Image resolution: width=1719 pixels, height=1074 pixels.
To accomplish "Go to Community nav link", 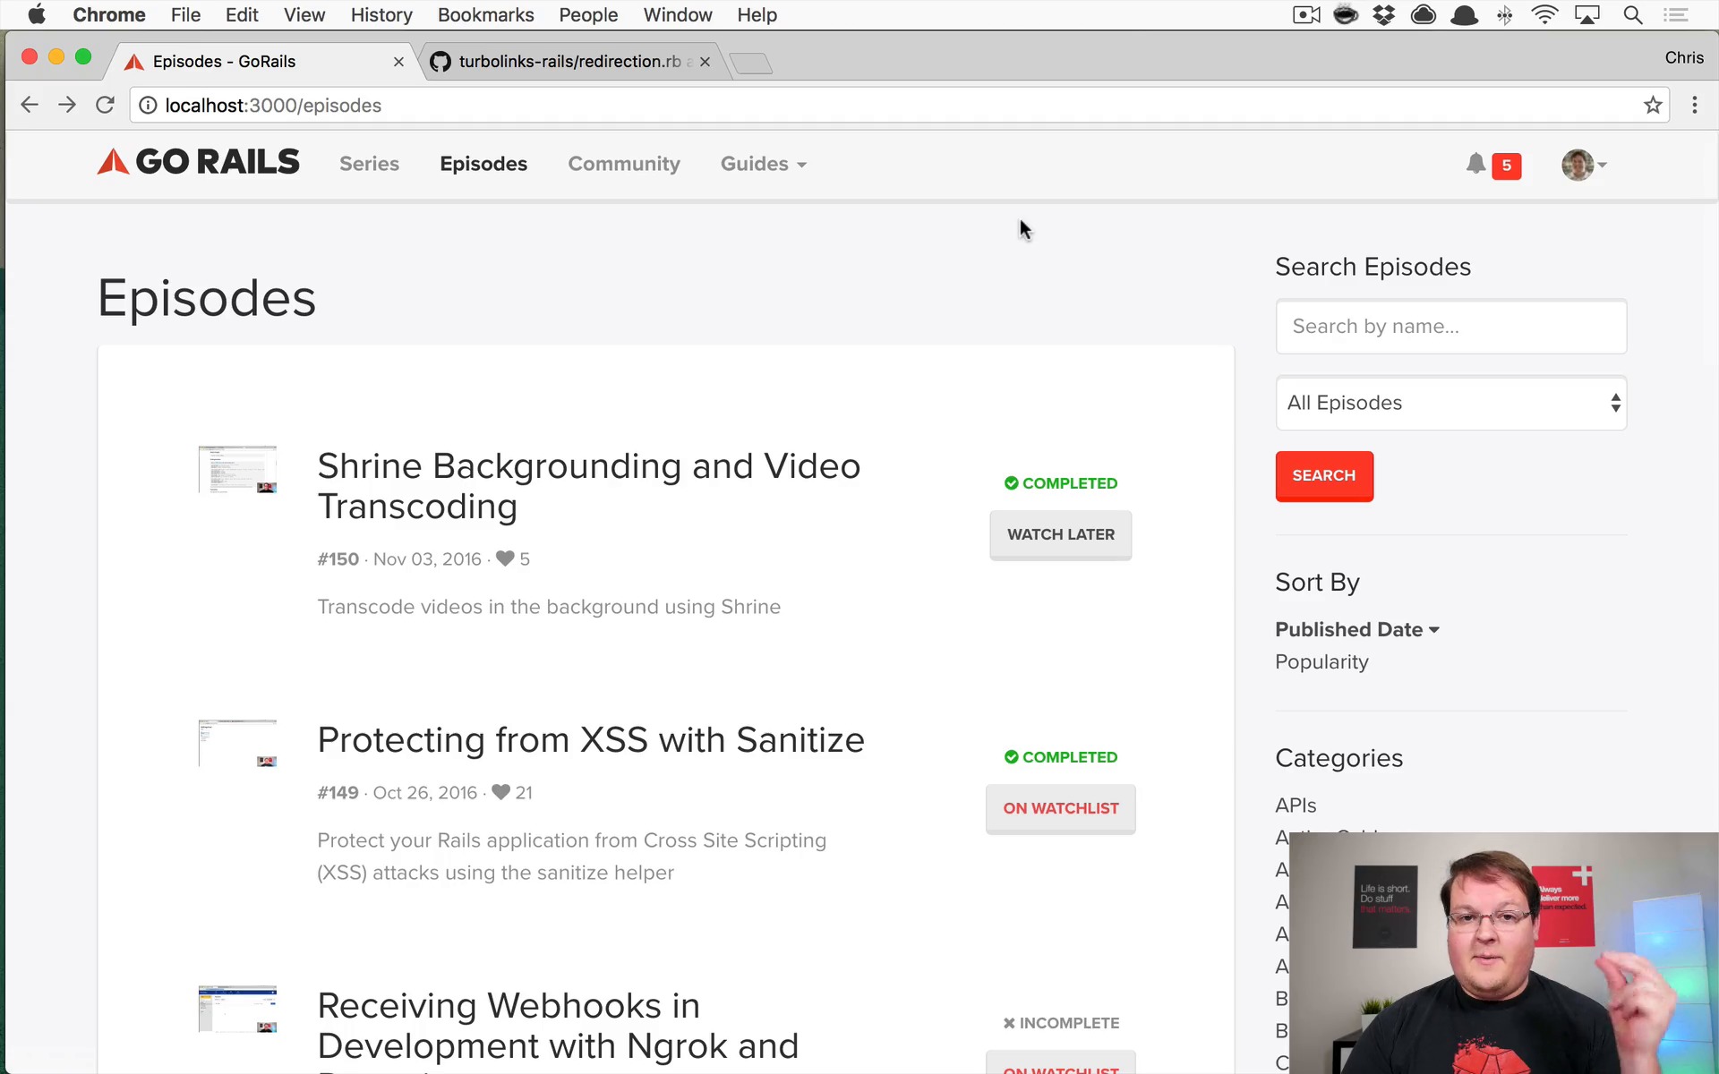I will coord(624,164).
